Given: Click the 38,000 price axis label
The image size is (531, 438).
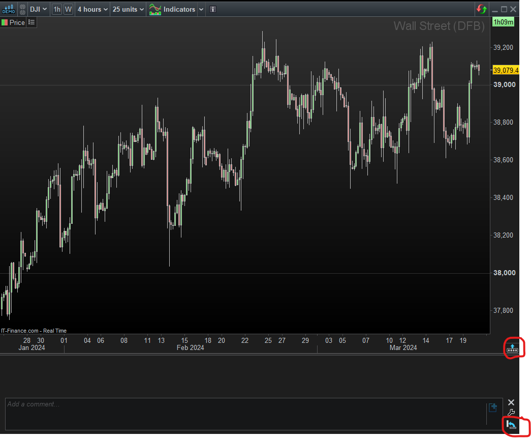Looking at the screenshot, I should [x=504, y=273].
